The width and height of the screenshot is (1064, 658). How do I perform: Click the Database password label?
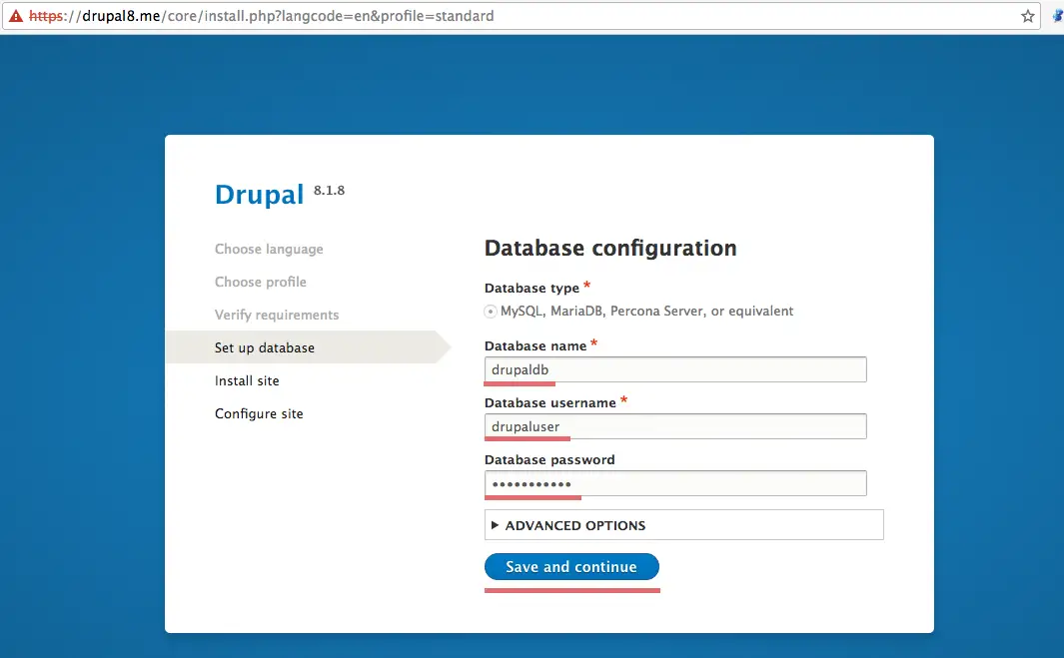[549, 459]
